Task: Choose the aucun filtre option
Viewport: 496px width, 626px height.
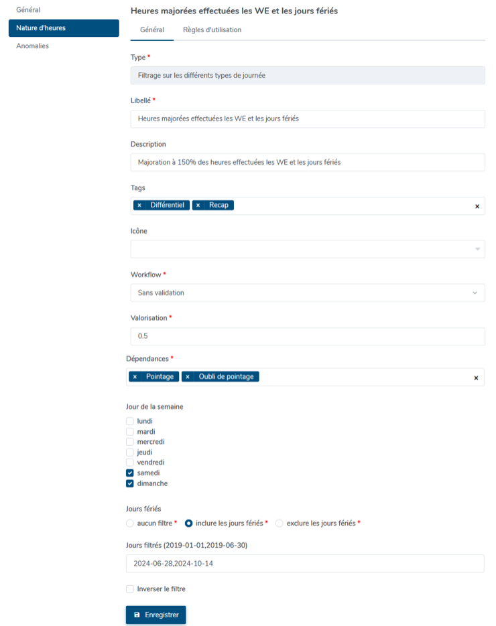Action: tap(130, 524)
